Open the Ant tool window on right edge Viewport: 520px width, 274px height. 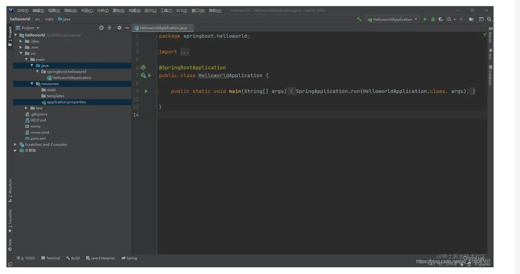pyautogui.click(x=490, y=54)
